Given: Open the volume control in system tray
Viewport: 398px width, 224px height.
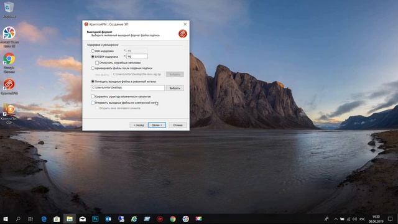Looking at the screenshot, I should point(354,219).
